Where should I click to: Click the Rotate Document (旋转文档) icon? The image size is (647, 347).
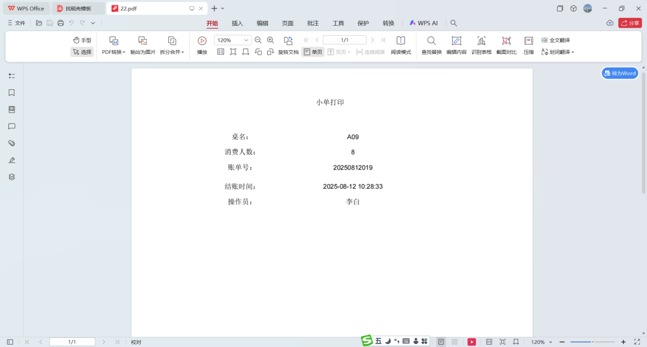point(288,45)
